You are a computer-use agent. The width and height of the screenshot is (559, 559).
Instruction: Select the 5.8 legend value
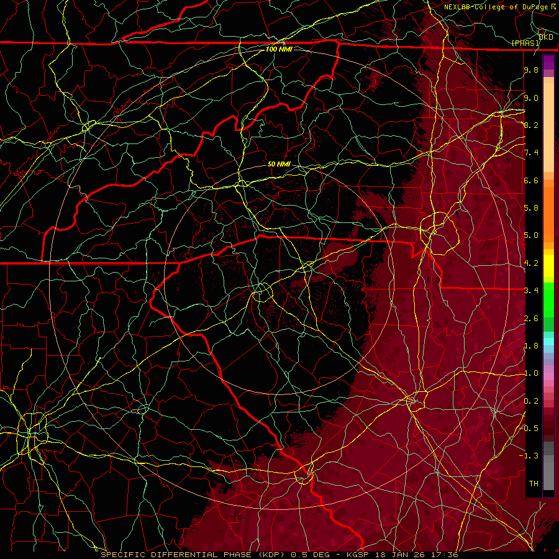[x=531, y=207]
